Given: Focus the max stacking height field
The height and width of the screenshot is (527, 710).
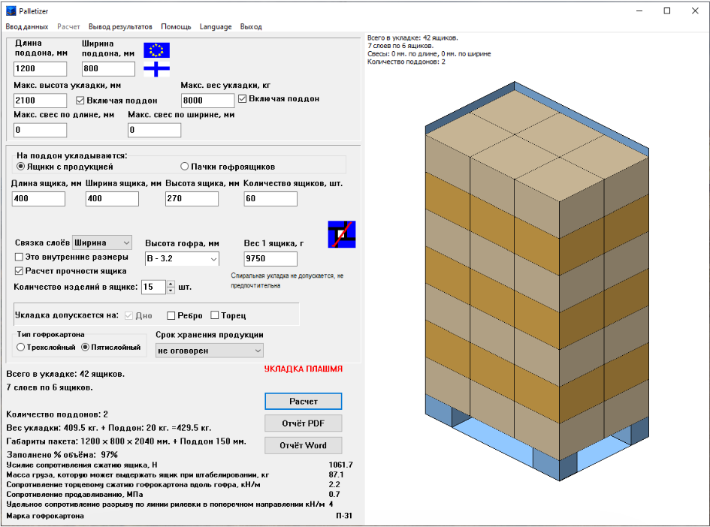Looking at the screenshot, I should (x=41, y=101).
